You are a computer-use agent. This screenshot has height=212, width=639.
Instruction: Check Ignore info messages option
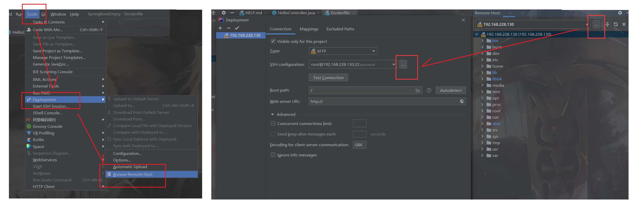tap(273, 155)
